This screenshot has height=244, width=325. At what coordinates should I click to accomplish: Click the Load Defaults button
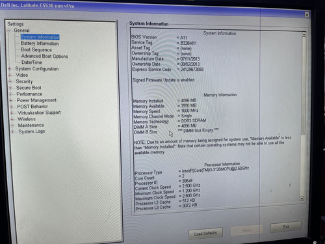click(205, 234)
